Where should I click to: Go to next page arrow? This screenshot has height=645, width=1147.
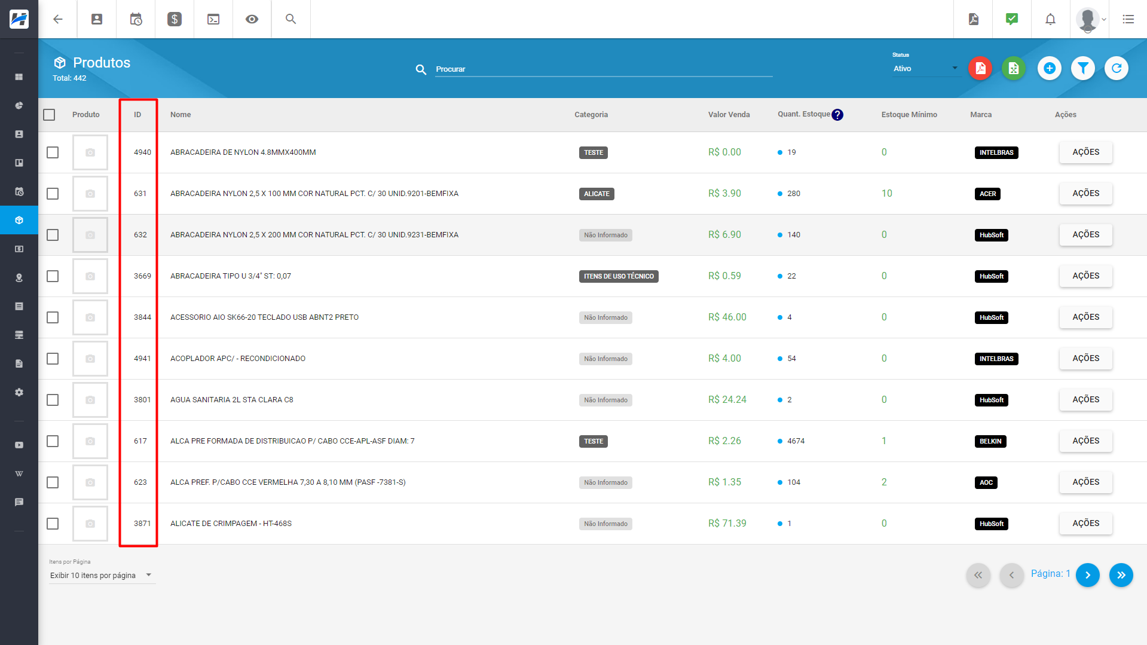[1087, 575]
